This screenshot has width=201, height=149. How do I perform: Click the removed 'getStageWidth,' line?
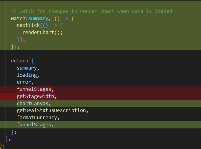(x=37, y=96)
